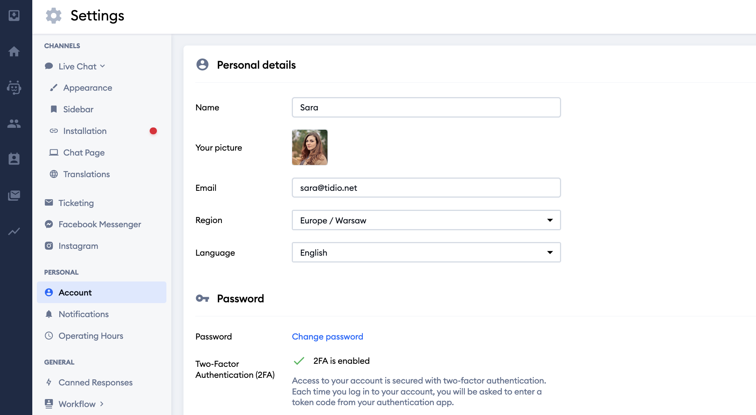Click the Instagram camera icon
The width and height of the screenshot is (756, 415).
coord(49,246)
